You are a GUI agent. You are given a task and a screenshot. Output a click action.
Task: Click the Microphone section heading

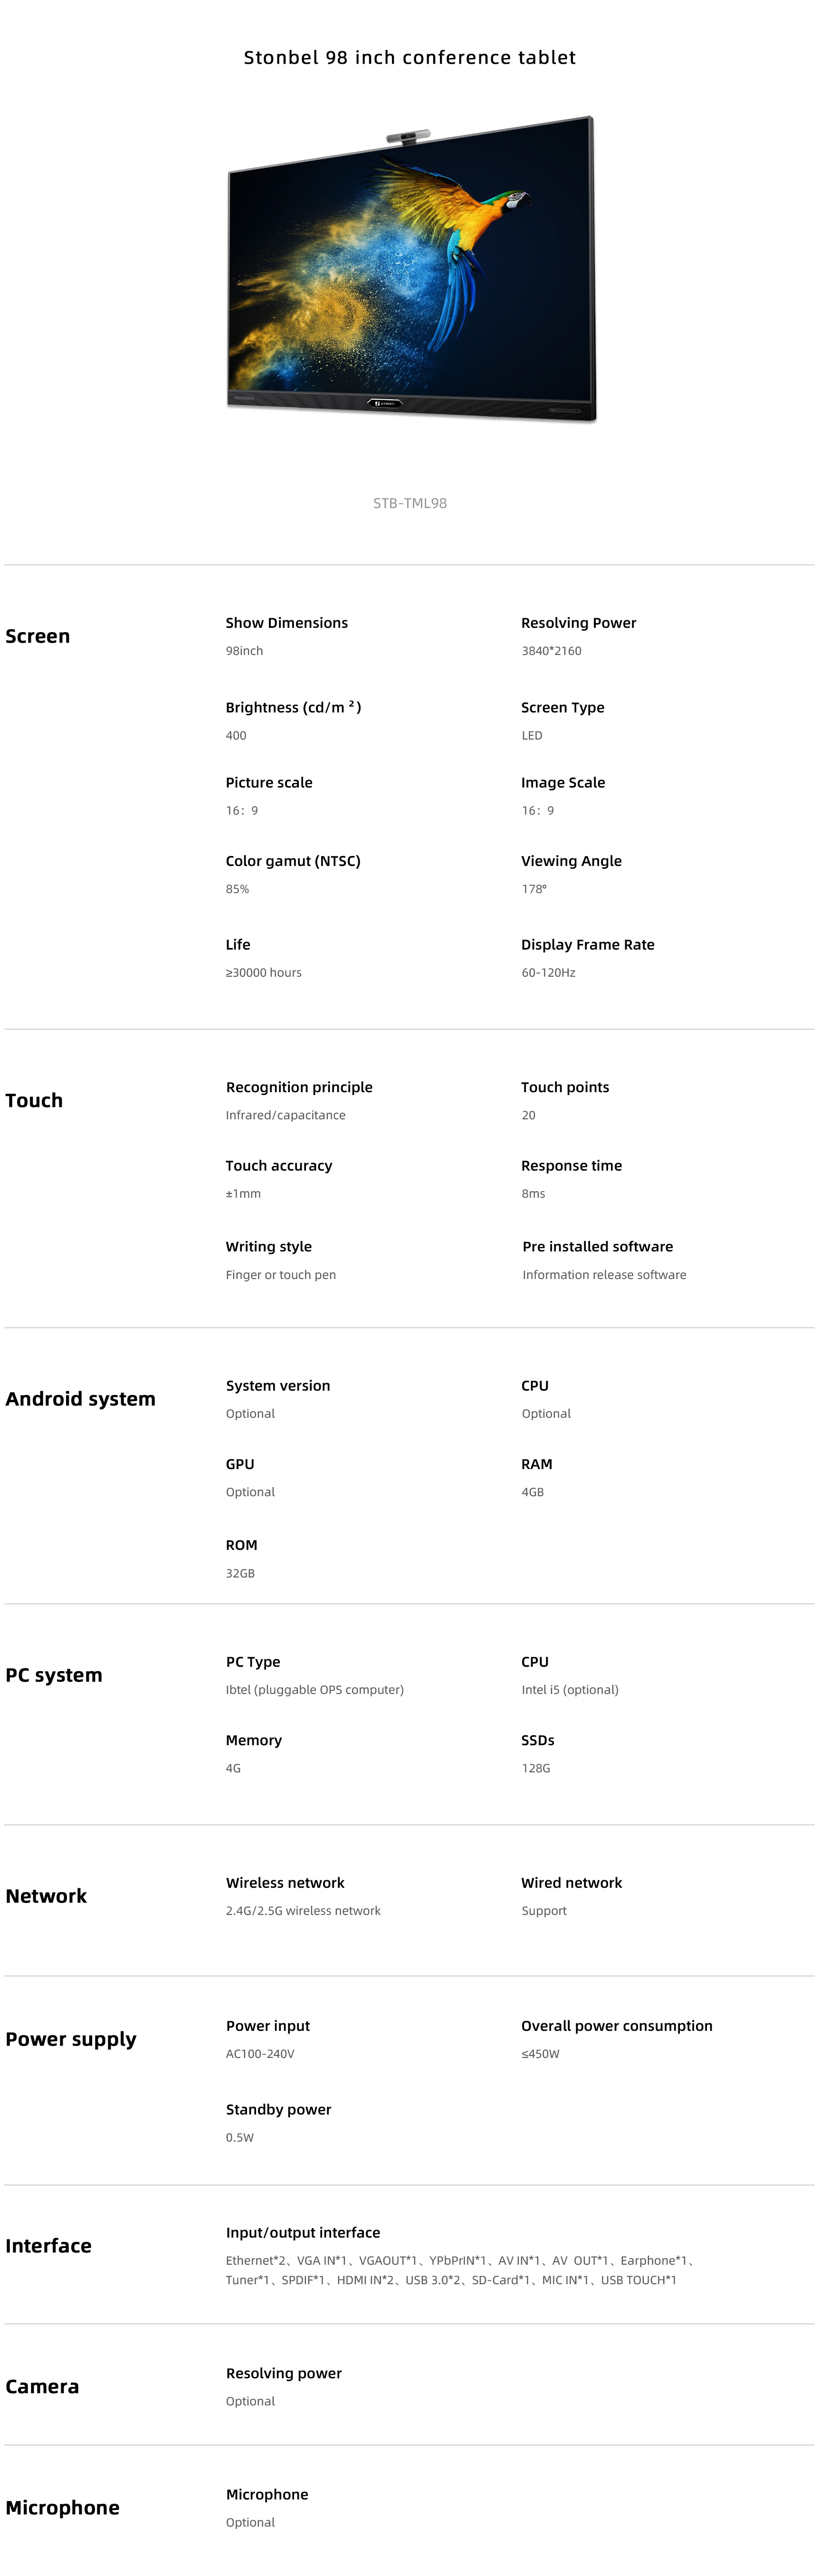(62, 2507)
